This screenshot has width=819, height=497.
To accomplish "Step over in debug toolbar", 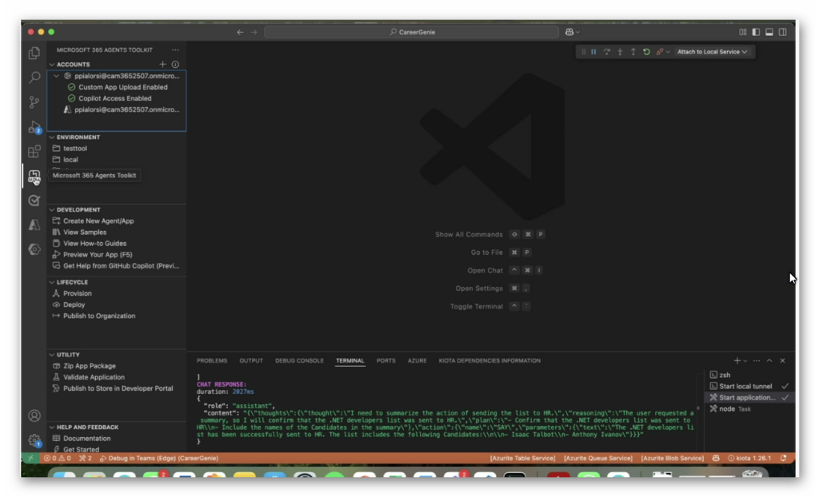I will 606,52.
